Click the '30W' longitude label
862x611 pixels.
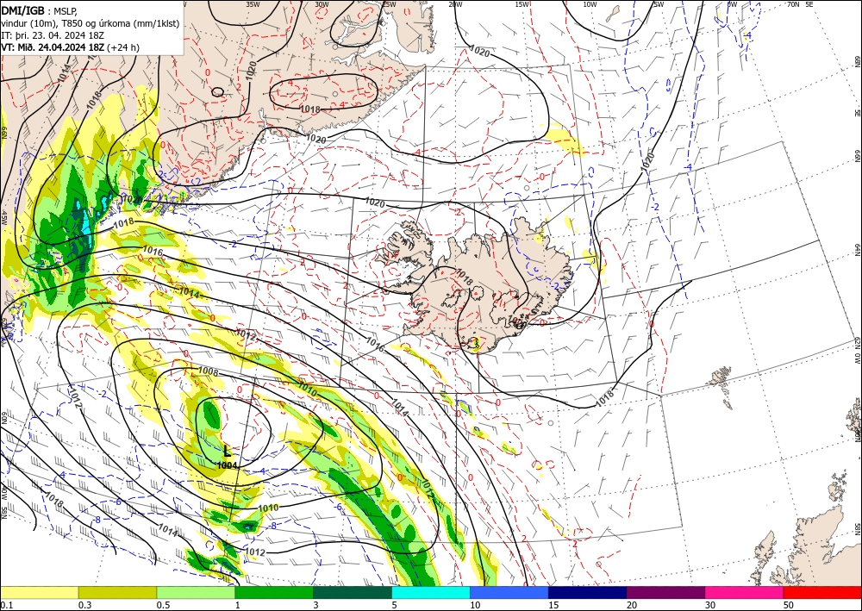pos(322,4)
